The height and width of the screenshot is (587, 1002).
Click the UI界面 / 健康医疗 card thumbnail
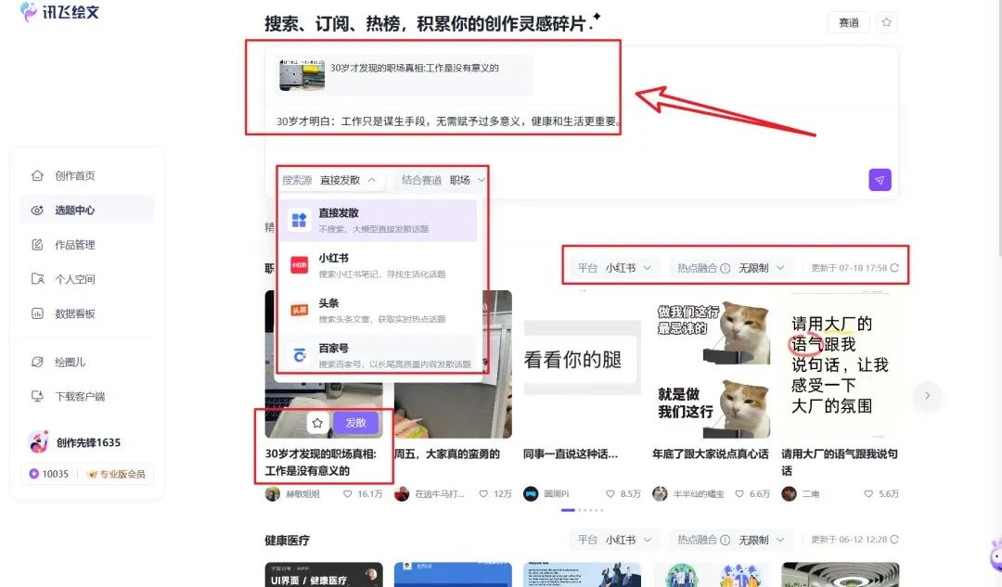(324, 574)
